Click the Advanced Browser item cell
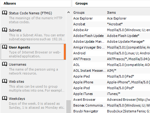 click(x=129, y=100)
